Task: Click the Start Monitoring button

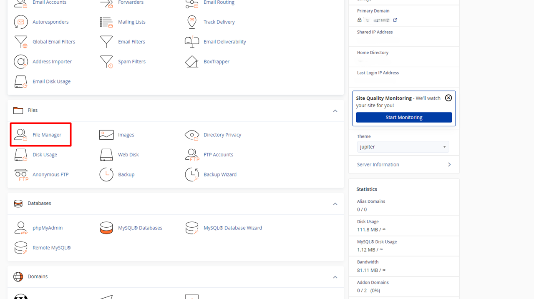Action: point(404,118)
